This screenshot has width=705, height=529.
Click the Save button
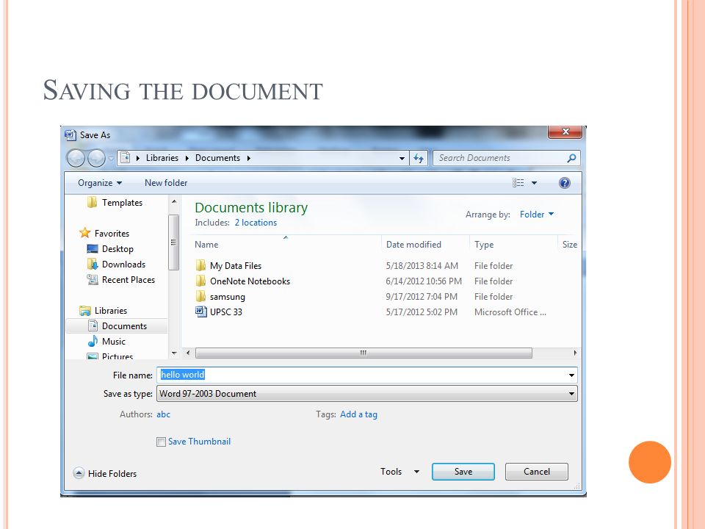[x=463, y=472]
